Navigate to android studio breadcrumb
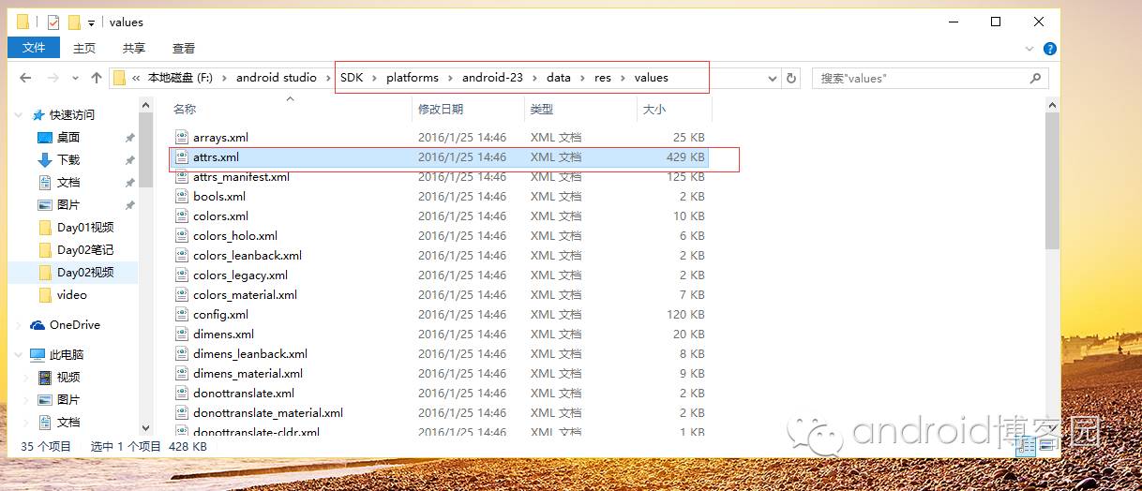The image size is (1142, 491). pos(277,78)
